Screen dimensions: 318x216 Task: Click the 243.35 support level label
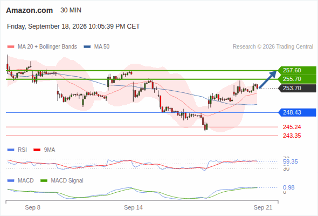point(292,136)
